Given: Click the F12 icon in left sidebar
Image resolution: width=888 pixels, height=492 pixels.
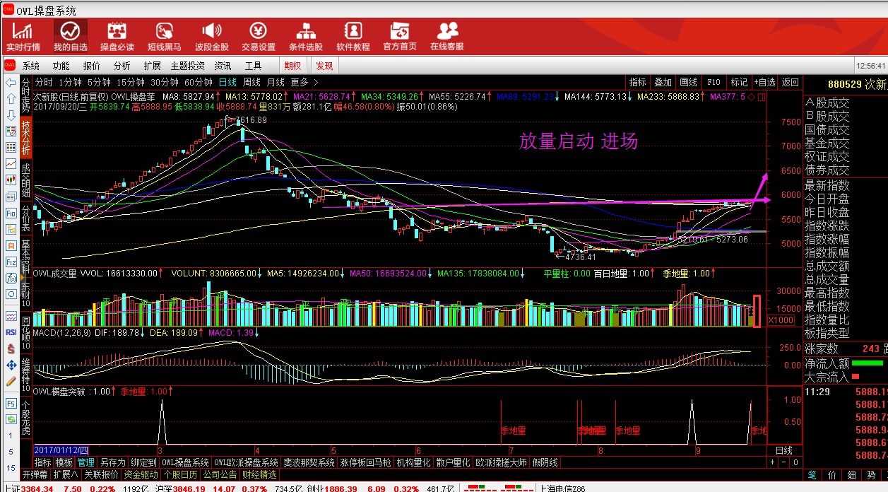Looking at the screenshot, I should [x=11, y=262].
